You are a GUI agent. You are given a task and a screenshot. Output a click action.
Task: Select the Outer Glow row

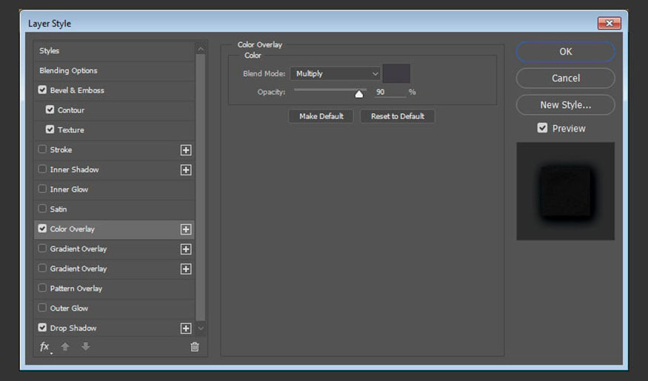(x=114, y=308)
